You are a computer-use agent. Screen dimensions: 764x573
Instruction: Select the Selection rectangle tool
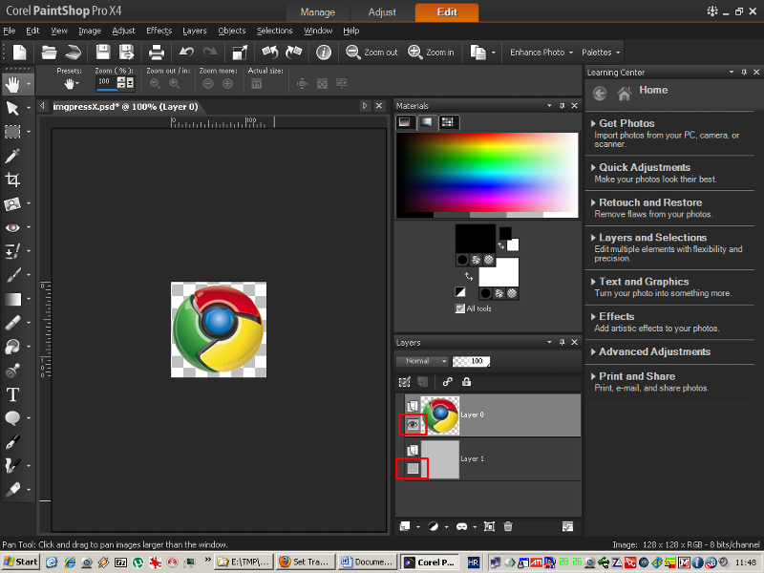click(12, 132)
